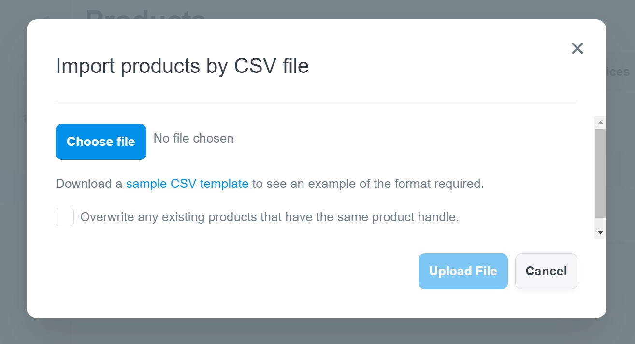This screenshot has width=635, height=344.
Task: Click the scrollbar down arrow in the dialog
Action: (600, 232)
